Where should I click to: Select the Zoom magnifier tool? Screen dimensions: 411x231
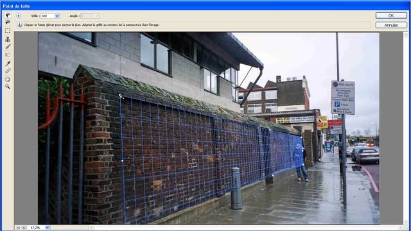pyautogui.click(x=8, y=87)
